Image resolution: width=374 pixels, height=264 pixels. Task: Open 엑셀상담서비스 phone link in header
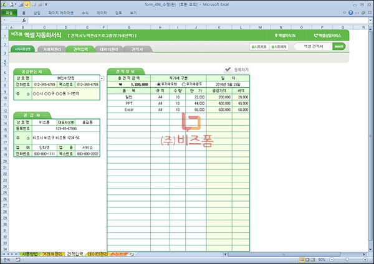click(327, 35)
